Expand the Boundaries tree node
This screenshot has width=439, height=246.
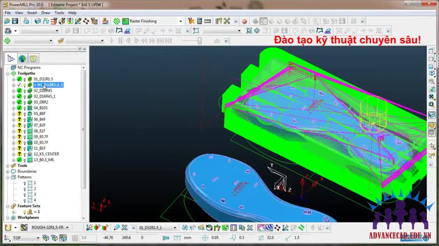8,172
